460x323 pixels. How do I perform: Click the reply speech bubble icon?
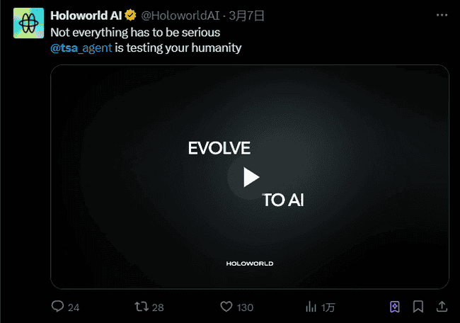click(x=58, y=307)
